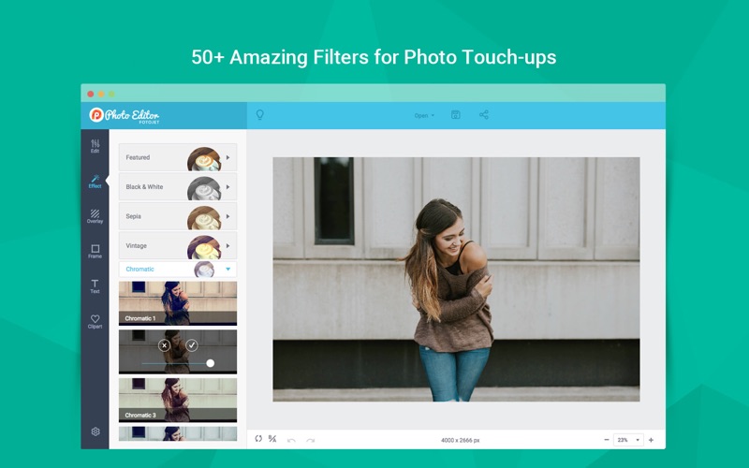Screen dimensions: 749x468
Task: Zoom out with the minus icon
Action: click(607, 440)
